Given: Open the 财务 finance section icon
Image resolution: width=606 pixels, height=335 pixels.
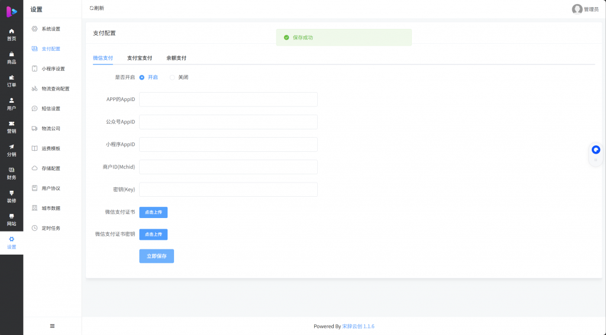Looking at the screenshot, I should 11,170.
